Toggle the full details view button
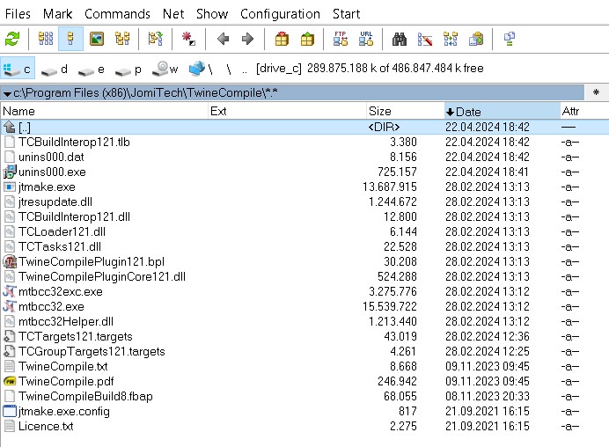The height and width of the screenshot is (447, 609). click(x=71, y=39)
